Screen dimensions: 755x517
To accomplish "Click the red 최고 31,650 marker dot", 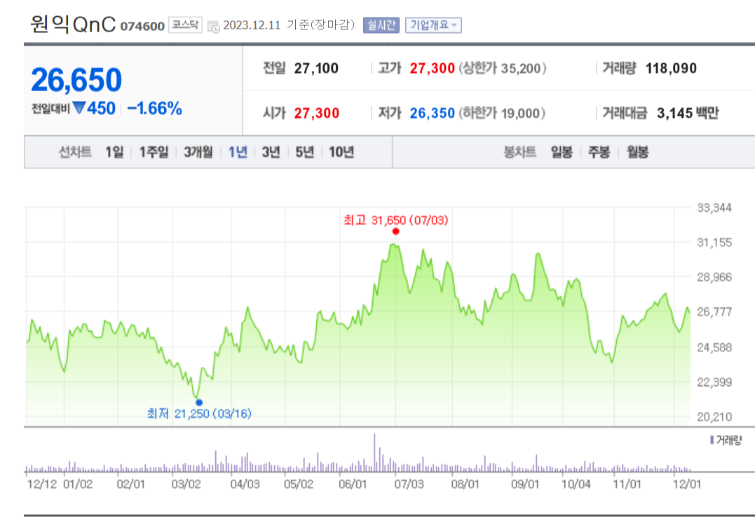I will 396,231.
